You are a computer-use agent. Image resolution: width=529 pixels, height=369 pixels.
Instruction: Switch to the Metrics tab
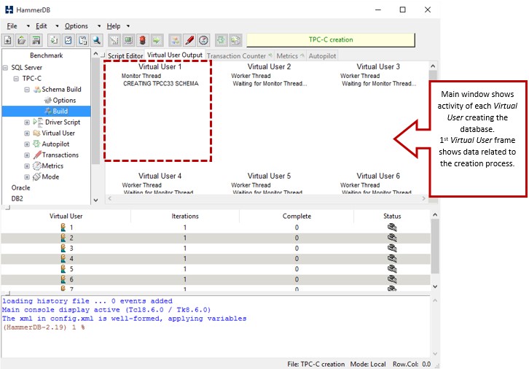(x=290, y=55)
